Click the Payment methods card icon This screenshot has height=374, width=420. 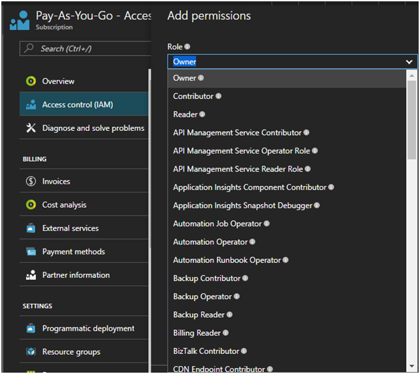coord(31,252)
